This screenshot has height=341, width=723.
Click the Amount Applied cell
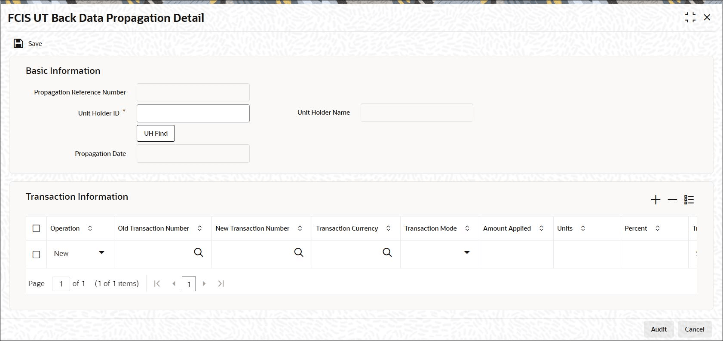click(x=516, y=254)
